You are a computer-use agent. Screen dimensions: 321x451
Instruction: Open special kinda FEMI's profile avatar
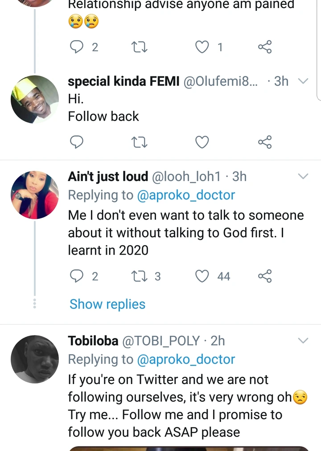pyautogui.click(x=35, y=99)
